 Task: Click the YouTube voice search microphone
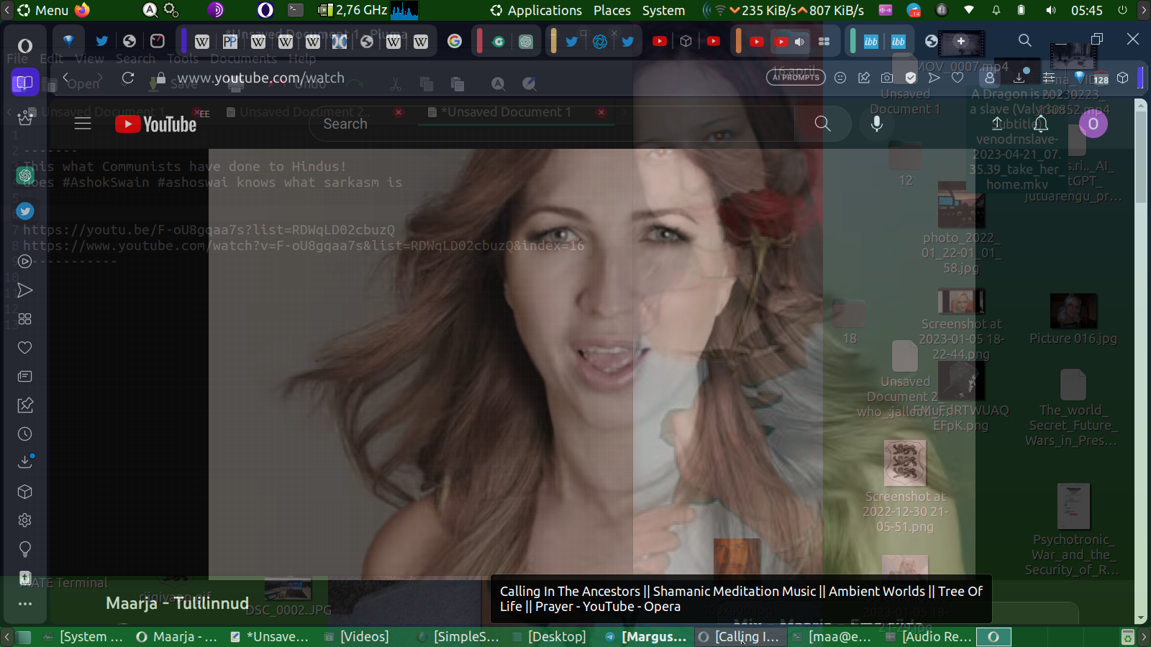pyautogui.click(x=877, y=124)
